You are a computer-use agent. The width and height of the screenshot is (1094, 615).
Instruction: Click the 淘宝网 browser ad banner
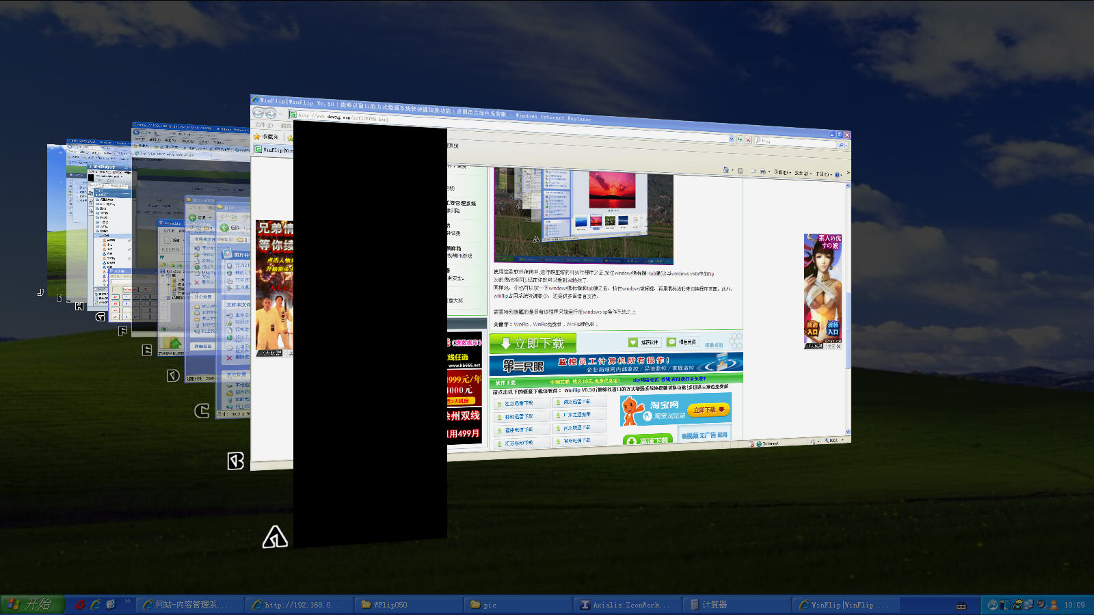point(676,410)
